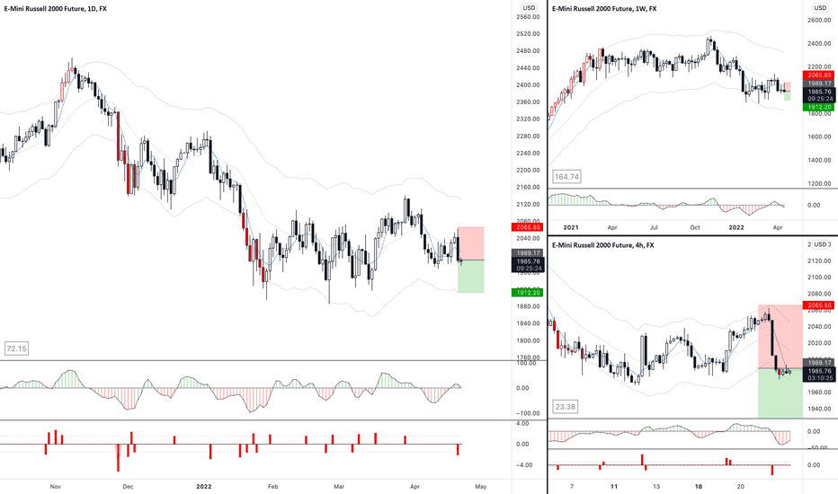Screen dimensions: 838x494
Task: Click the 03:10:25 countdown label on 4h chart
Action: point(819,378)
